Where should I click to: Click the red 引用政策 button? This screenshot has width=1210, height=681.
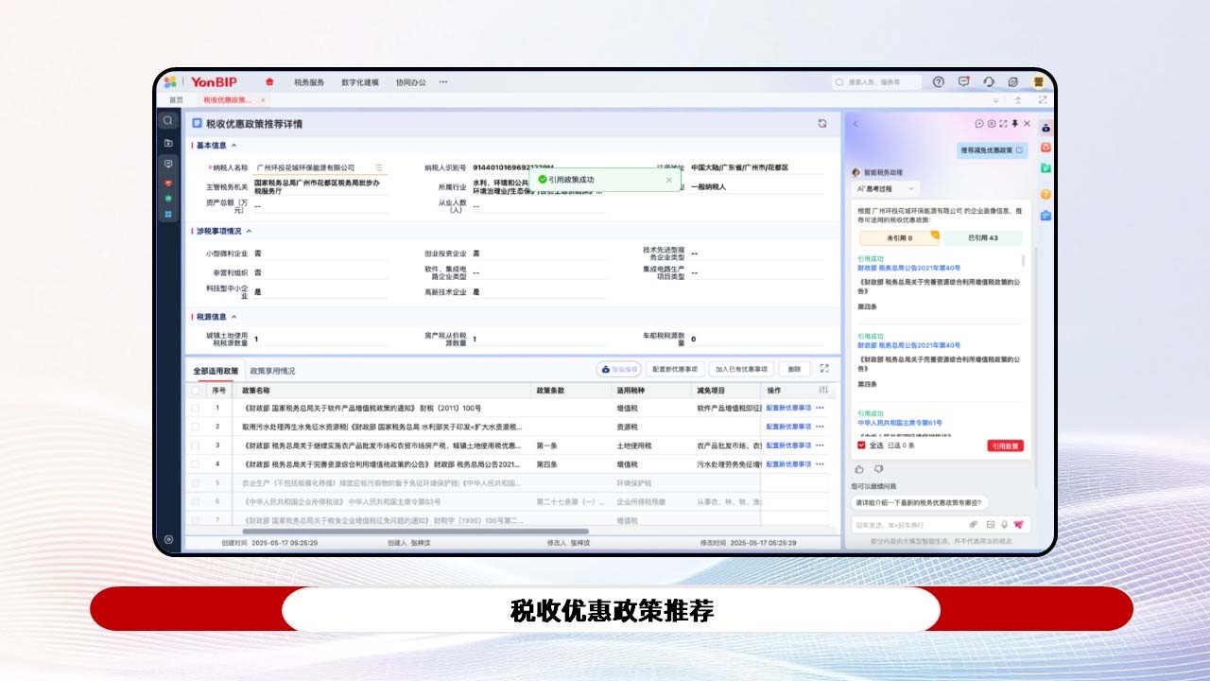[x=1005, y=445]
